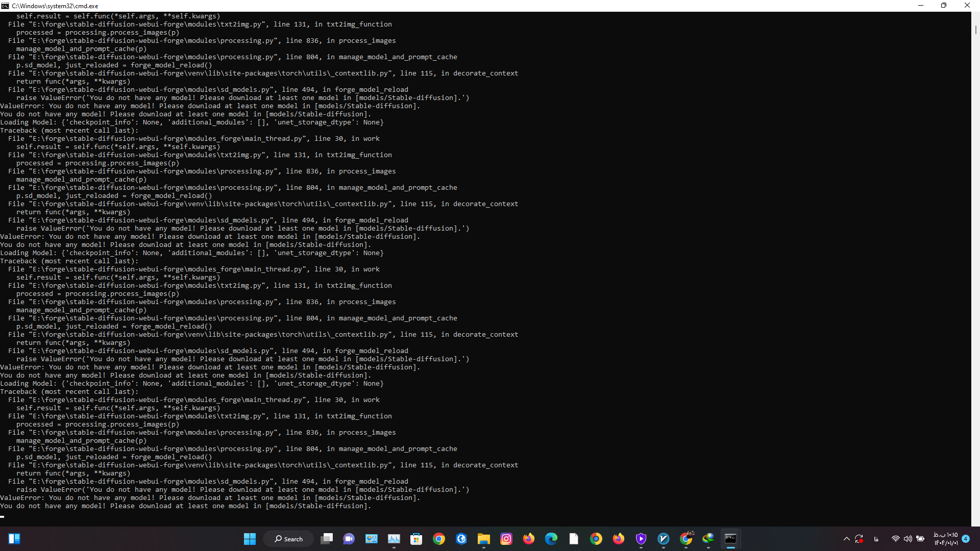Open the volume speaker control
The width and height of the screenshot is (980, 551).
click(908, 539)
